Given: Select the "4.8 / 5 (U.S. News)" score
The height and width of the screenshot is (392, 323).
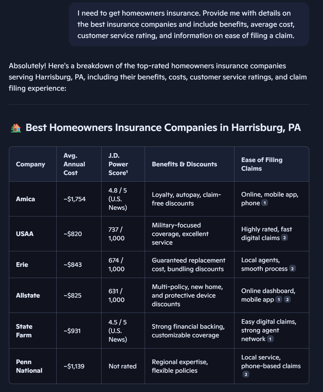Looking at the screenshot, I should click(x=118, y=199).
